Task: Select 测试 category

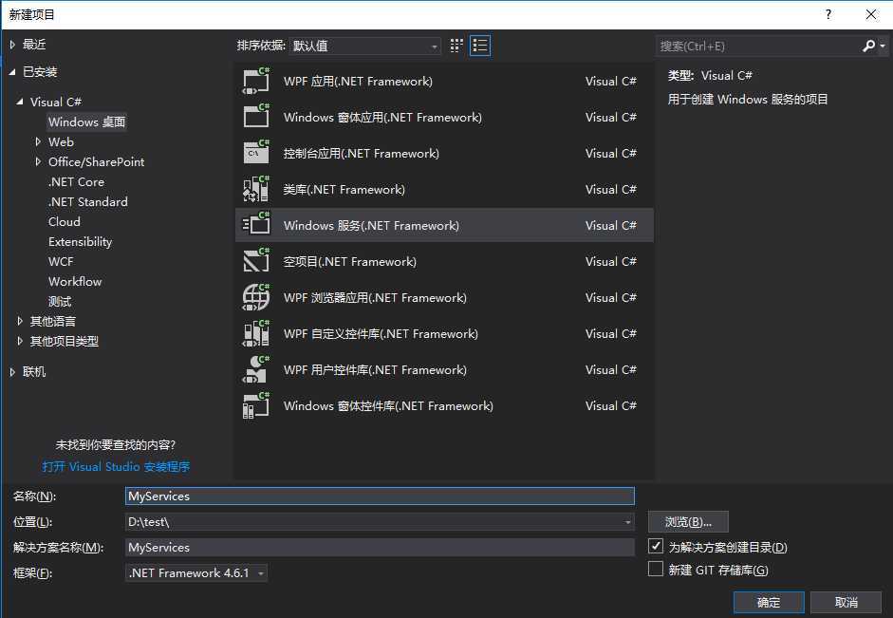Action: [x=60, y=301]
